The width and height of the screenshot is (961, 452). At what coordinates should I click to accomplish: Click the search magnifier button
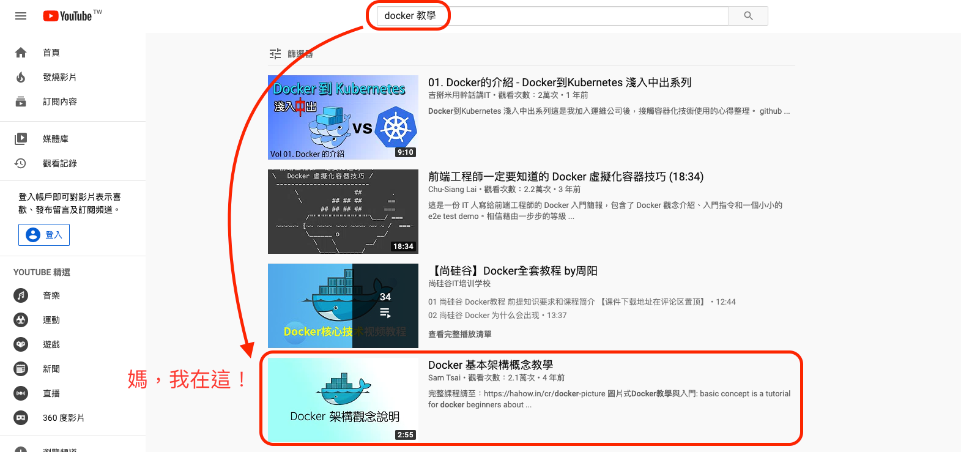pyautogui.click(x=748, y=16)
